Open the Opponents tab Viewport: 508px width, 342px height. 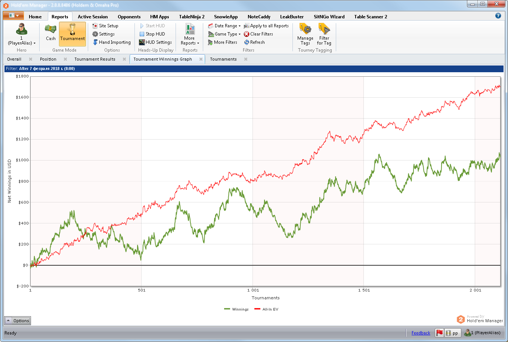coord(129,16)
